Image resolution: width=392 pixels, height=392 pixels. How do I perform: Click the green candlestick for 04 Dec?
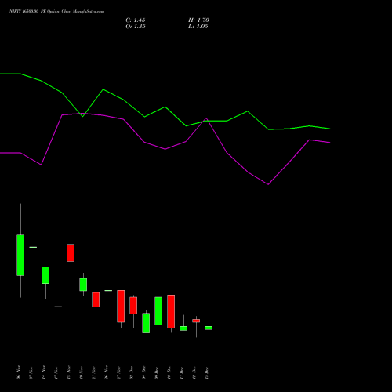(x=146, y=323)
